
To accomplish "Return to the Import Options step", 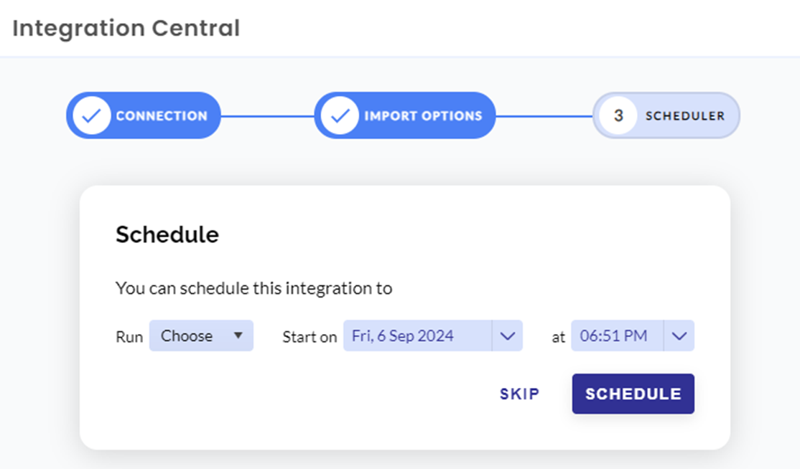I will pyautogui.click(x=404, y=115).
